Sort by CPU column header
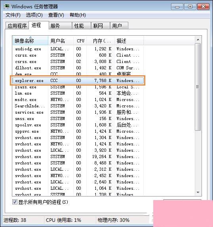The height and width of the screenshot is (227, 213). [x=80, y=41]
